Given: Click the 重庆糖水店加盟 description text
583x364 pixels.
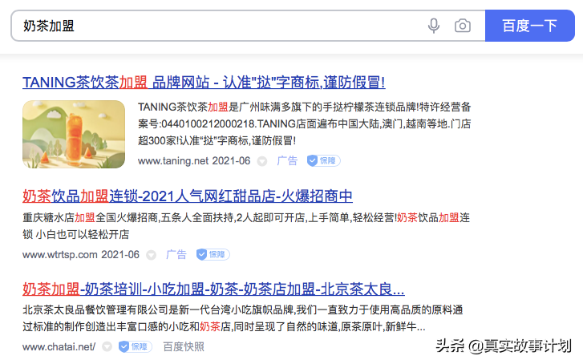Looking at the screenshot, I should pos(246,225).
